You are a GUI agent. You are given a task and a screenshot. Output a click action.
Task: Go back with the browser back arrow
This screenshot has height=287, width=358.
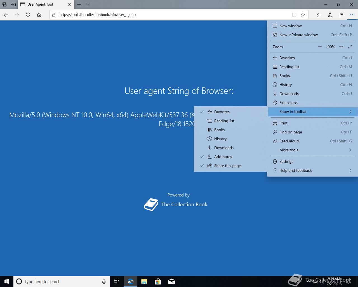(x=6, y=15)
